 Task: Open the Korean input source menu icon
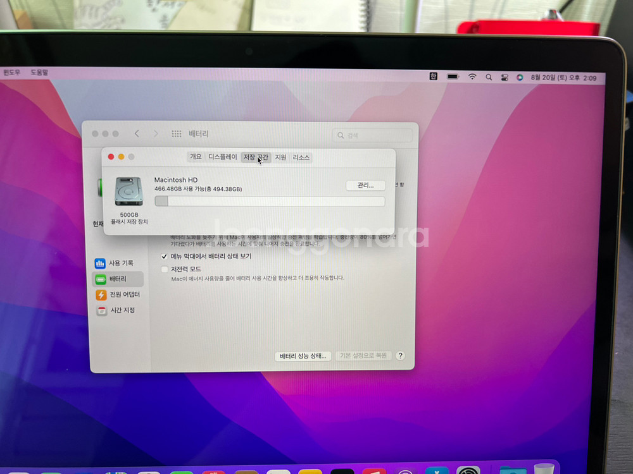pos(433,76)
